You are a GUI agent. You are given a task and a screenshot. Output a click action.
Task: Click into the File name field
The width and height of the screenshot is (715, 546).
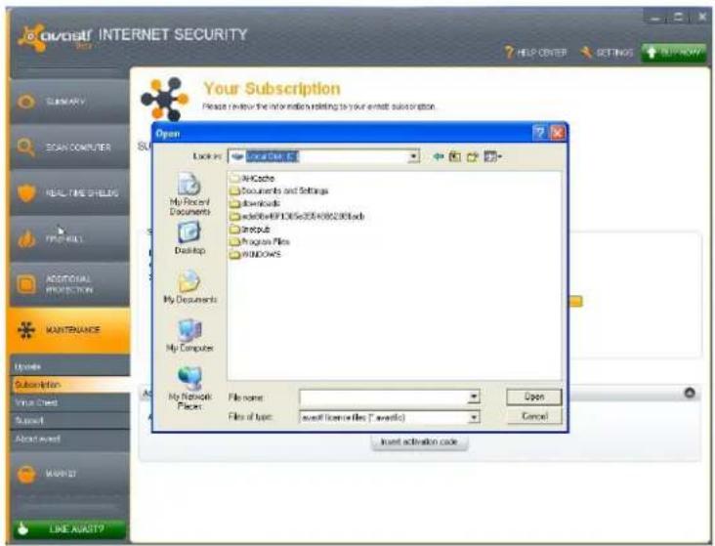(x=384, y=398)
